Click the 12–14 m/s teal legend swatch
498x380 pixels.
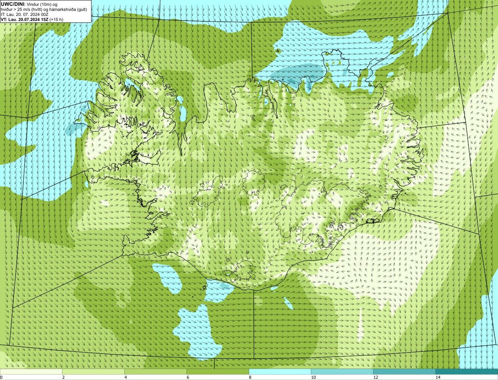[x=405, y=371]
